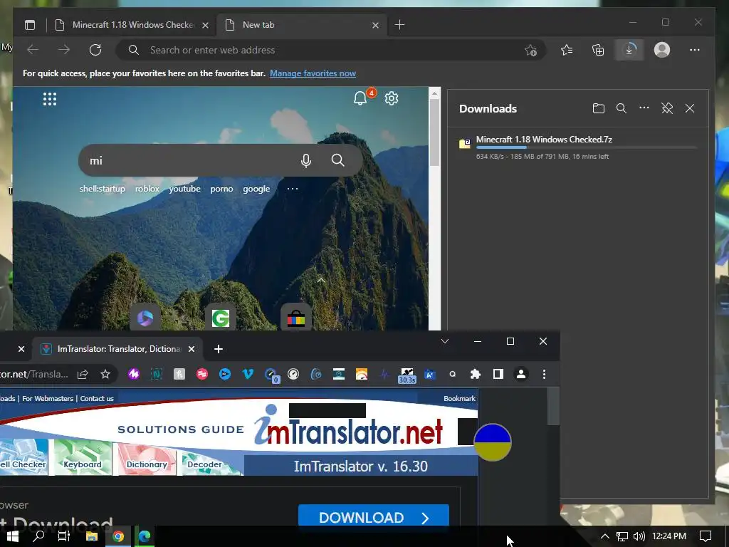The image size is (729, 547).
Task: Open Windows Start menu
Action: (x=13, y=536)
